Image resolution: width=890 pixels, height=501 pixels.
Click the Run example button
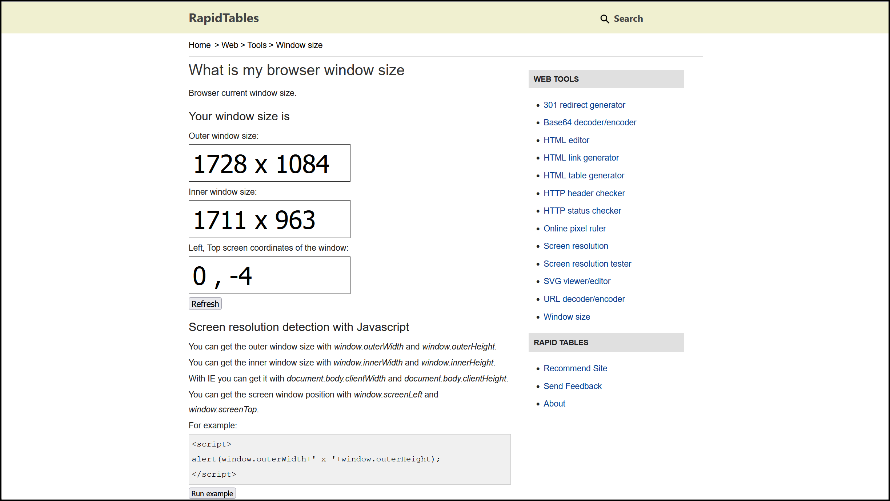(212, 493)
